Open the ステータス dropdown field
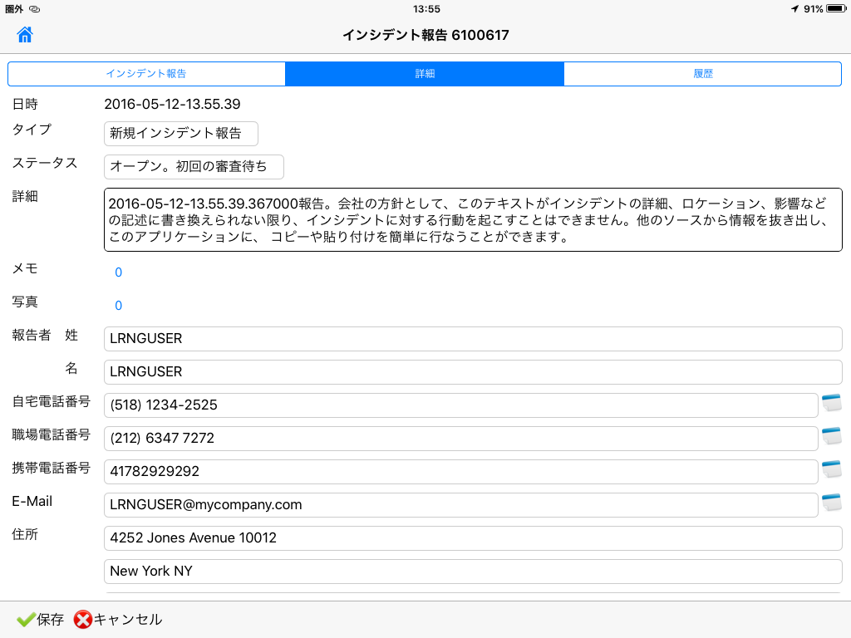This screenshot has height=638, width=851. point(194,167)
